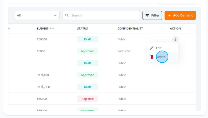
Task: Click the Restricted confidentiality cell
Action: point(124,51)
